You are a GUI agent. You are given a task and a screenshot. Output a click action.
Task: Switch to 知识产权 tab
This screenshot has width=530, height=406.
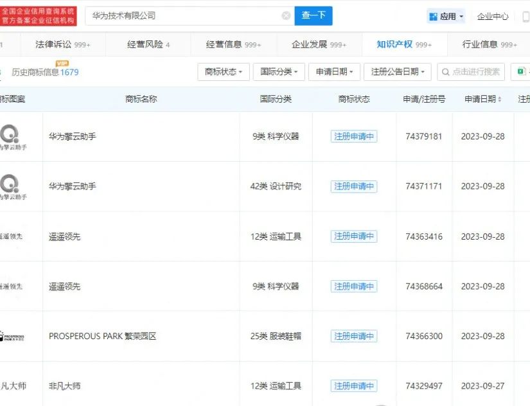(x=404, y=44)
